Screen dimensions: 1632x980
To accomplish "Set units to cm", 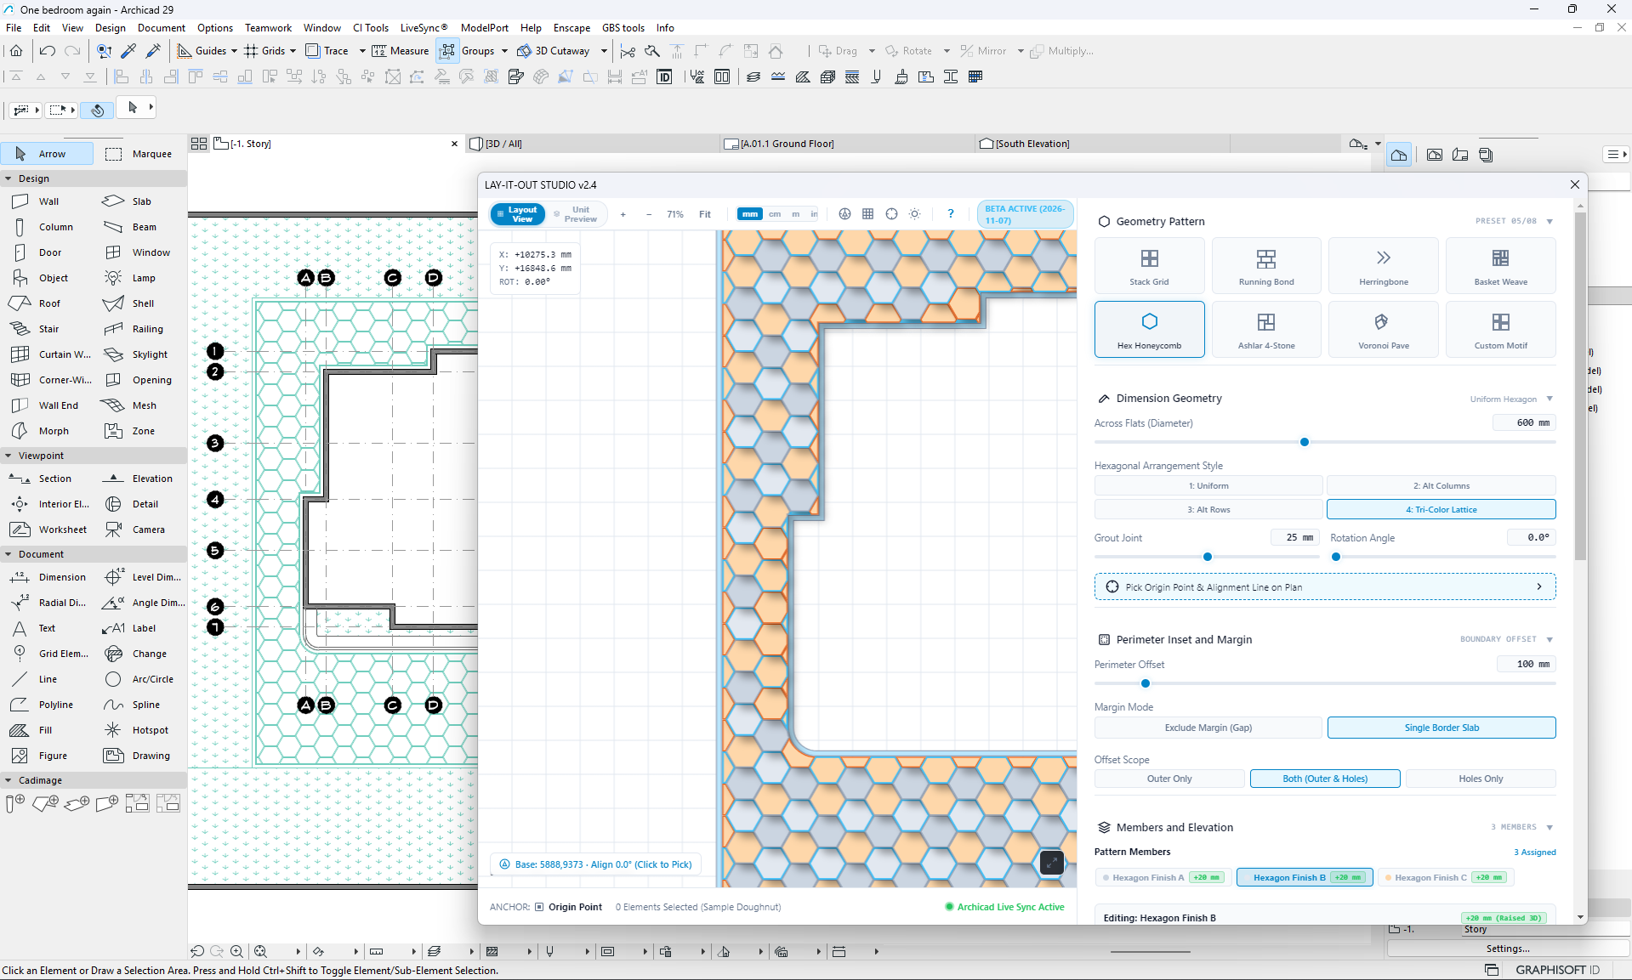I will 775,214.
